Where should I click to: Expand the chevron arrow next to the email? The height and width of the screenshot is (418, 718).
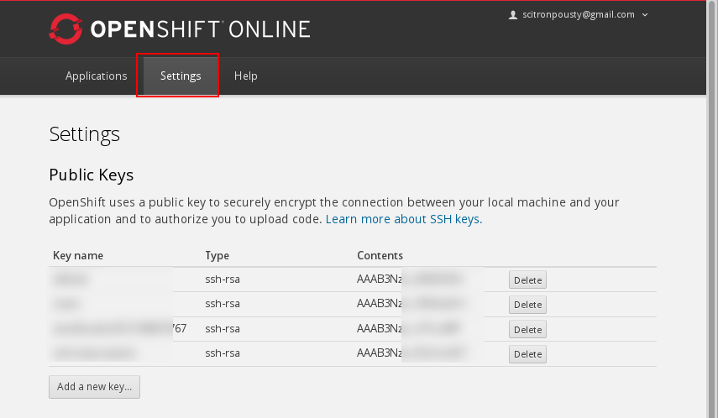coord(645,15)
